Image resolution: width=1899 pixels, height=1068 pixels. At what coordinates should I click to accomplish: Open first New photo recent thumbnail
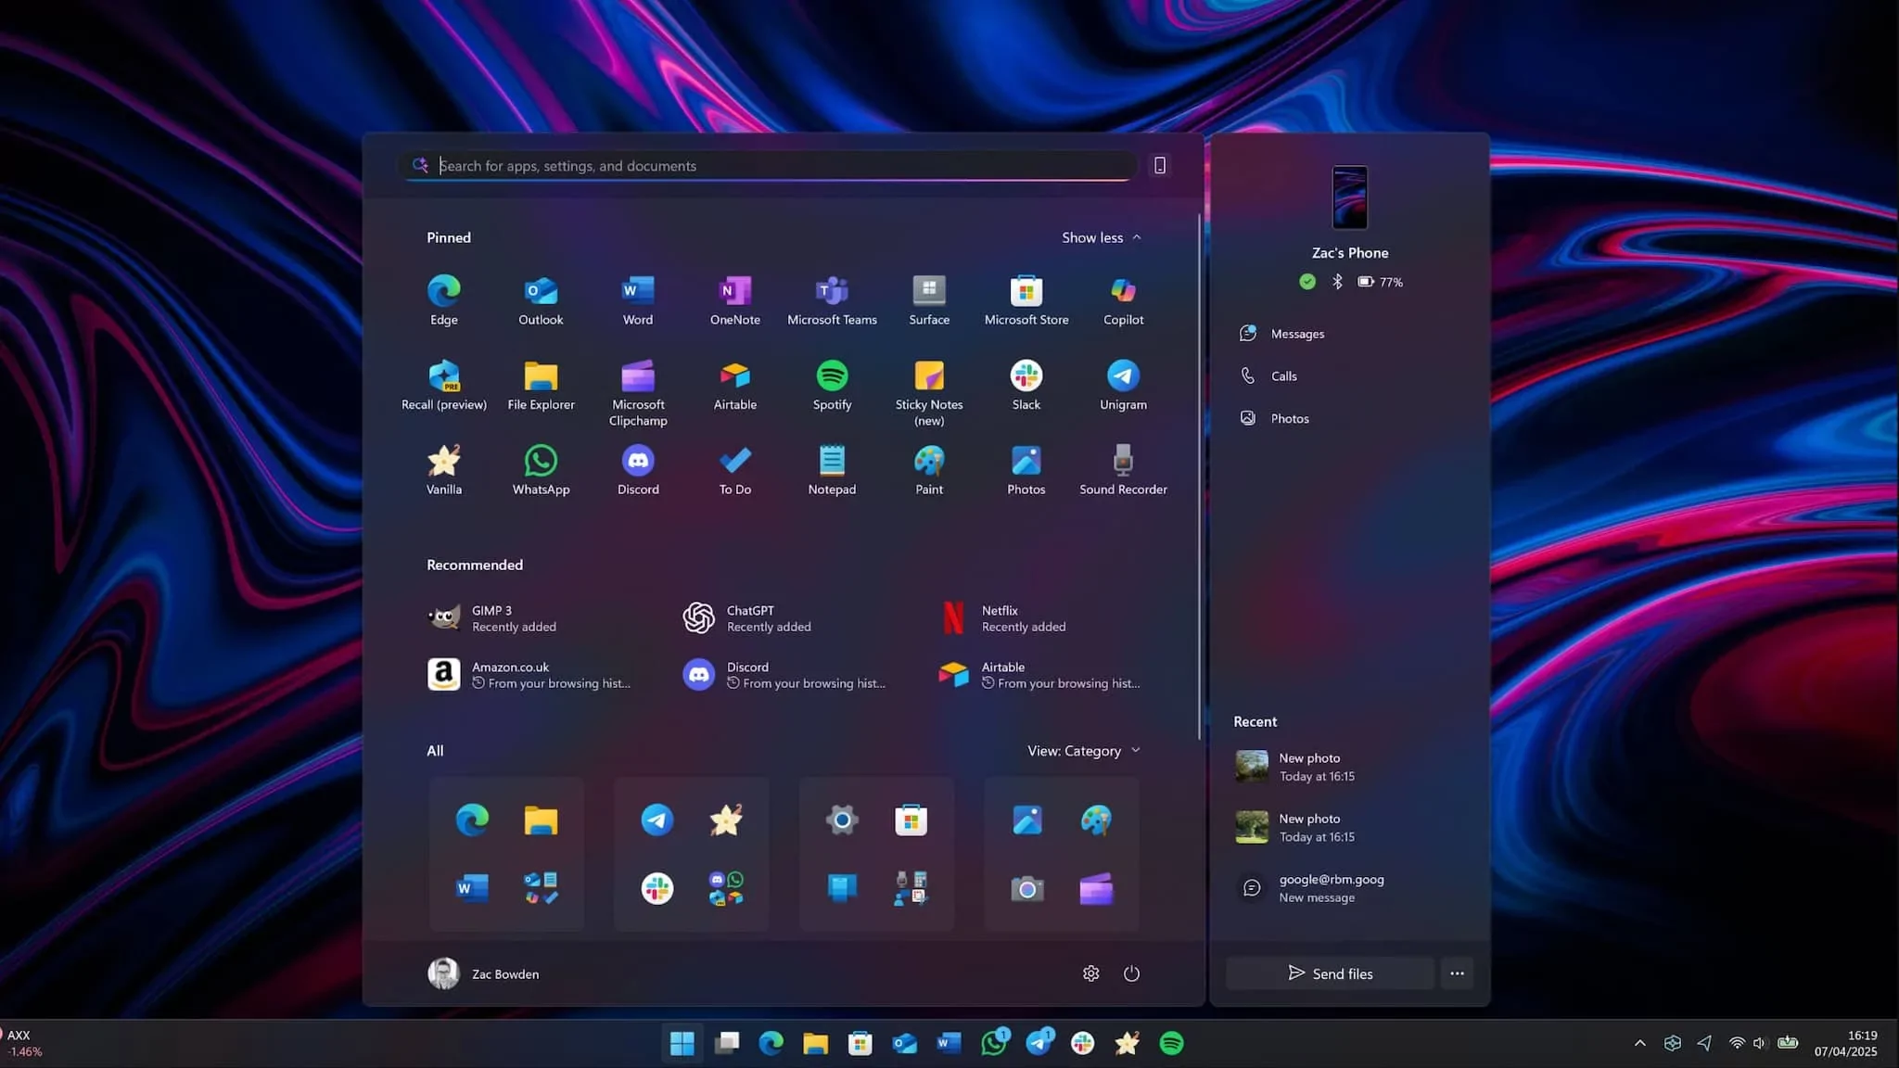1252,767
